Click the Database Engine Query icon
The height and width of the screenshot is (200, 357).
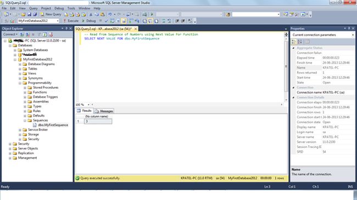pyautogui.click(x=66, y=14)
